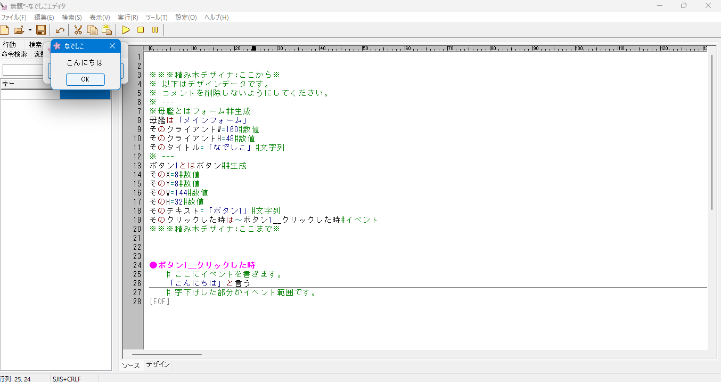Run the program with yellow play icon

coord(126,30)
